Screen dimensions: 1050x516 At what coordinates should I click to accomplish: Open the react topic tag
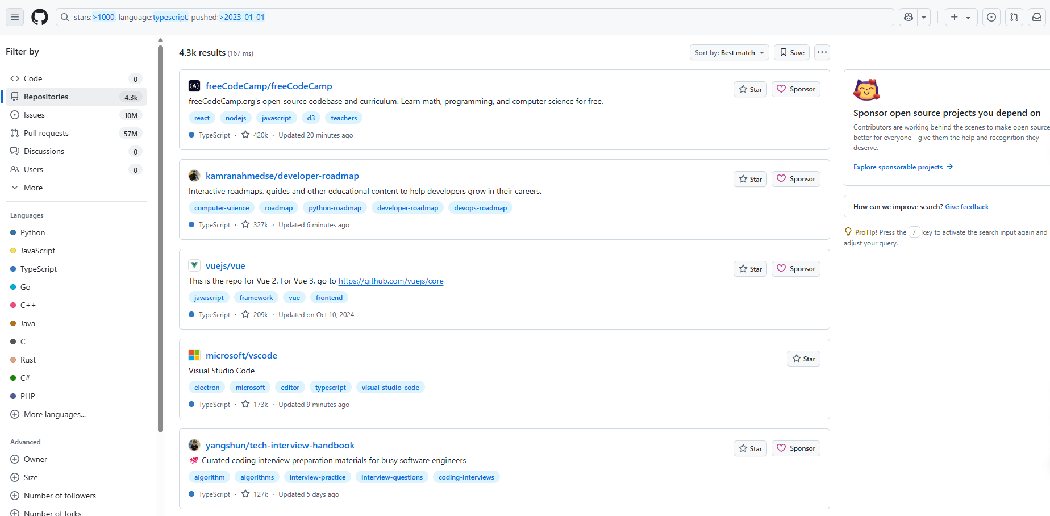[202, 118]
